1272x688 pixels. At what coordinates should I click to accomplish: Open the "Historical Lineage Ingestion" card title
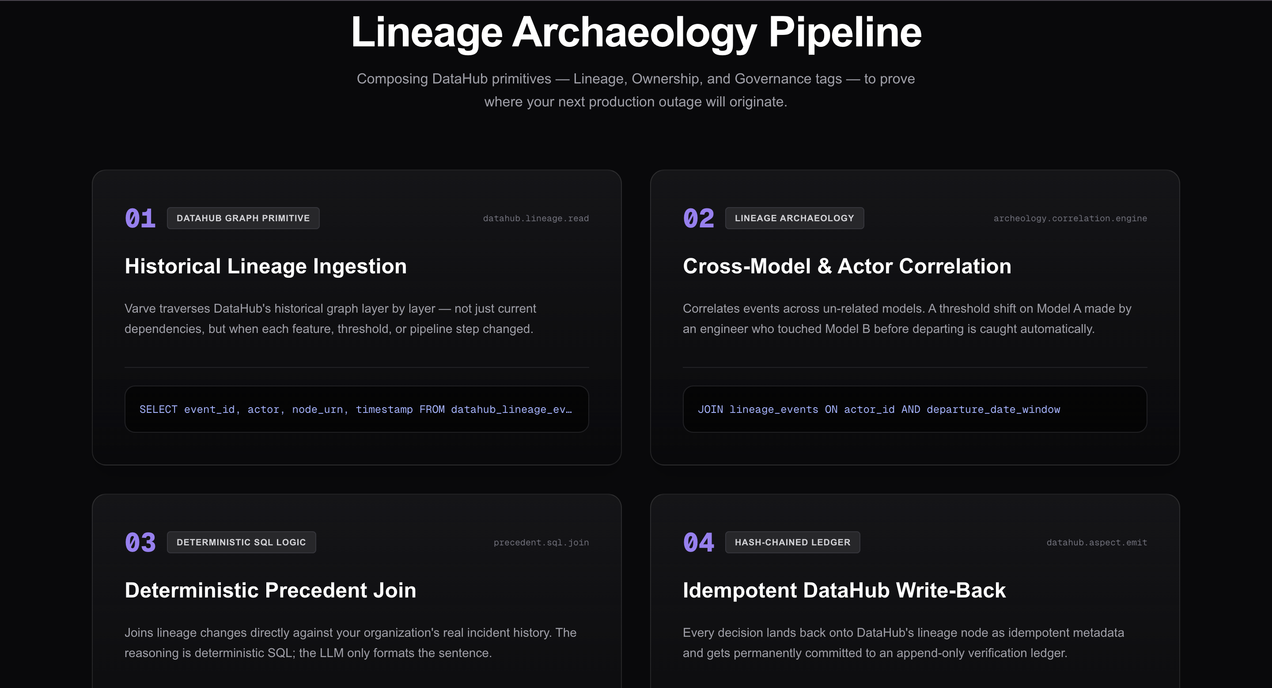pyautogui.click(x=265, y=267)
